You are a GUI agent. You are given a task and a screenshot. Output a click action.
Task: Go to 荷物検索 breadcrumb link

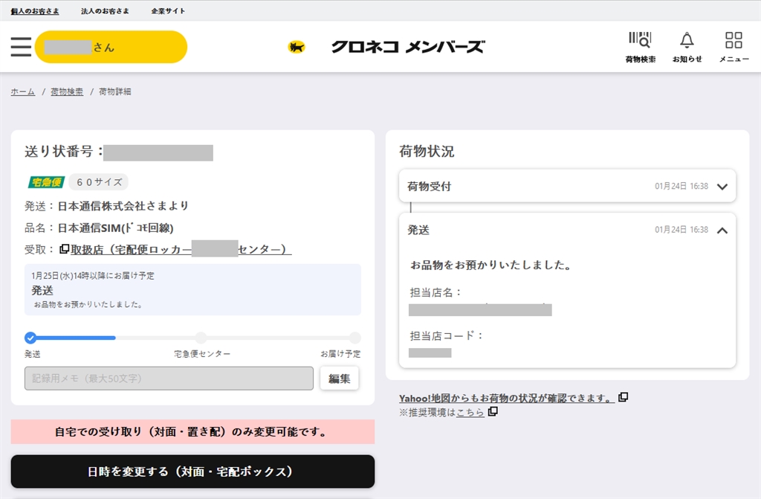tap(67, 91)
